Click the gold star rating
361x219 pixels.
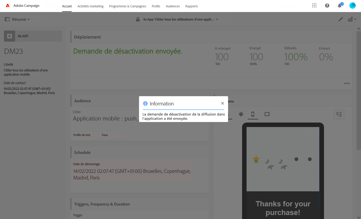click(x=256, y=159)
